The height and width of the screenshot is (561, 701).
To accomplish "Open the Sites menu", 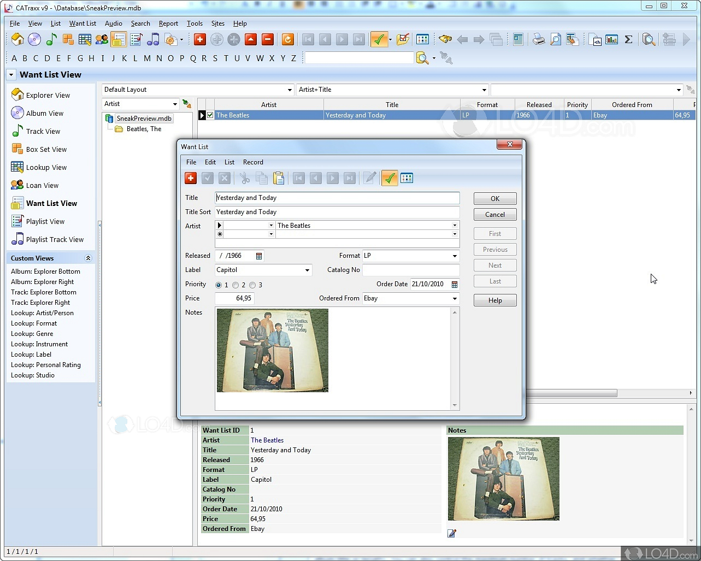I will [218, 23].
